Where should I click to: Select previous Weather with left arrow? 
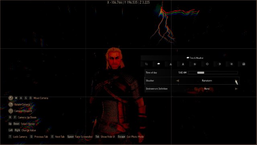177,81
